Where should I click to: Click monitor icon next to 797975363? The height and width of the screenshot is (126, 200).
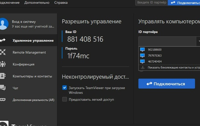142,55
